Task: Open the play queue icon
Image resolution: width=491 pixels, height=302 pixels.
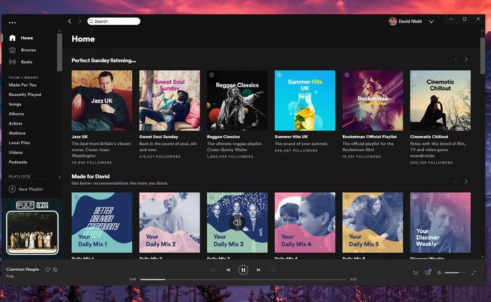Action: click(416, 272)
